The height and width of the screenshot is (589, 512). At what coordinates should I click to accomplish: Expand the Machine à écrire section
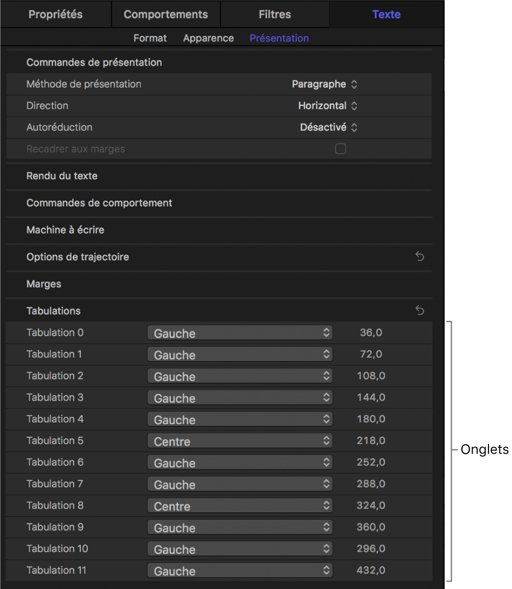(65, 230)
